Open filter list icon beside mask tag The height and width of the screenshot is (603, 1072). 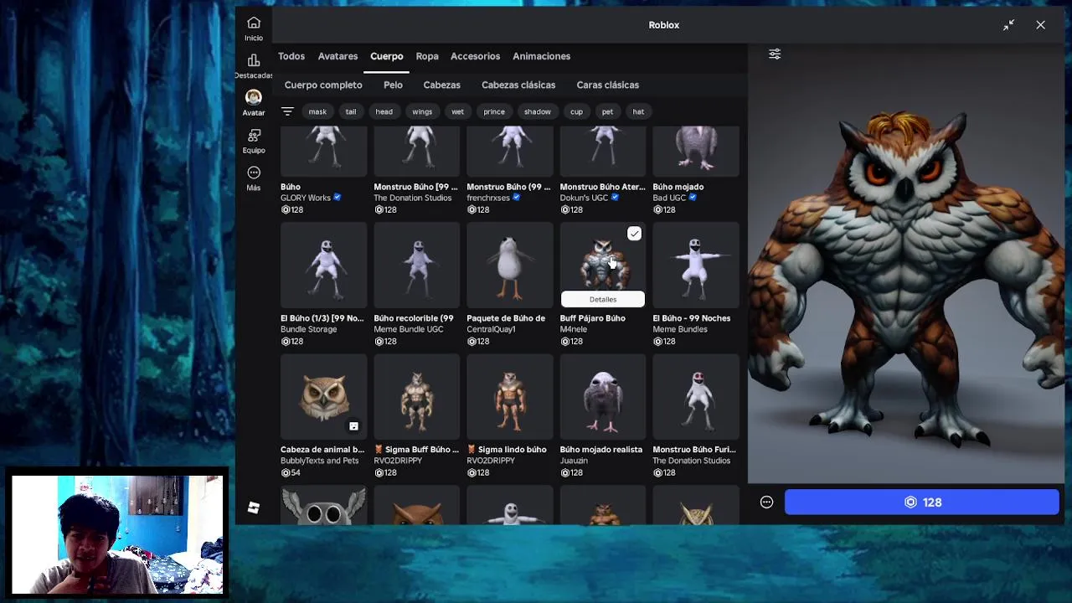tap(287, 111)
